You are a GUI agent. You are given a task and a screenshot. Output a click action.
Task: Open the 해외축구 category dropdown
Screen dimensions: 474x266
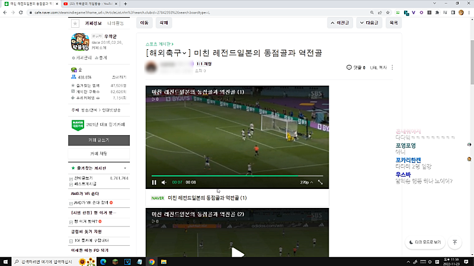pyautogui.click(x=169, y=53)
